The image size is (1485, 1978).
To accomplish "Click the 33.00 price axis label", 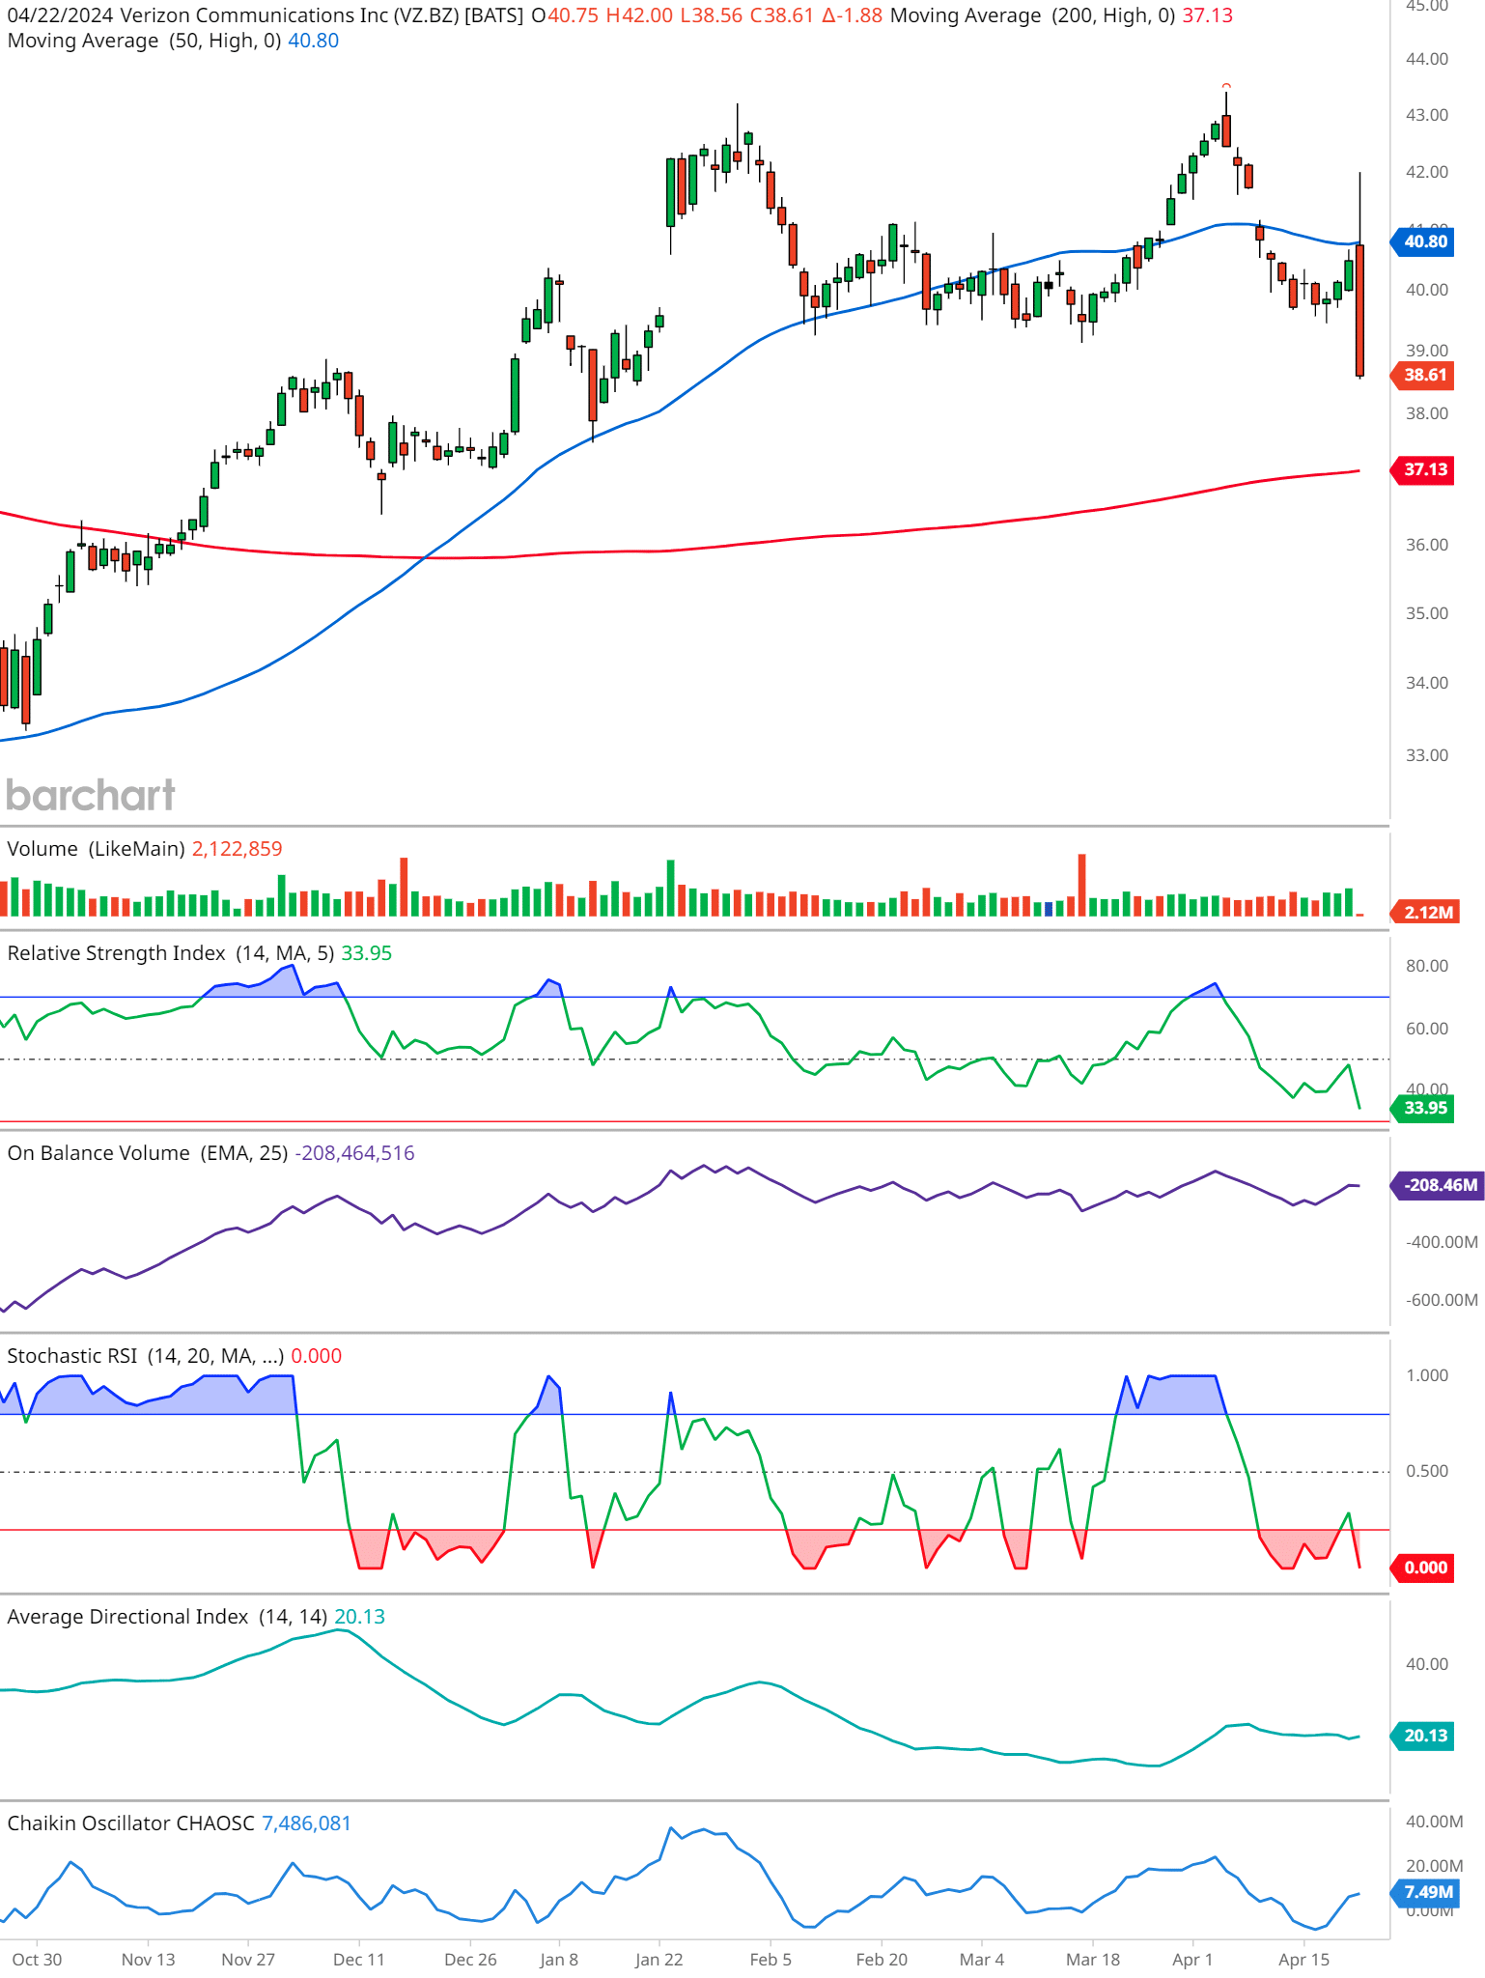I will tap(1427, 755).
